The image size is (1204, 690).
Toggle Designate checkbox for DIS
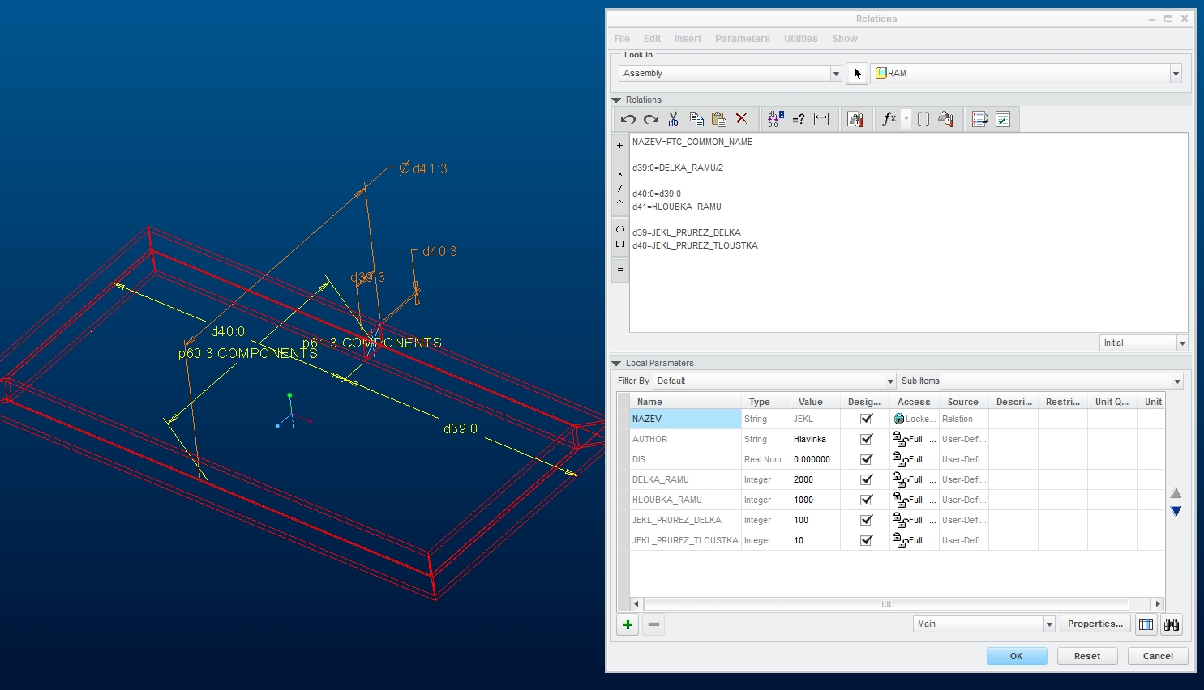point(866,459)
